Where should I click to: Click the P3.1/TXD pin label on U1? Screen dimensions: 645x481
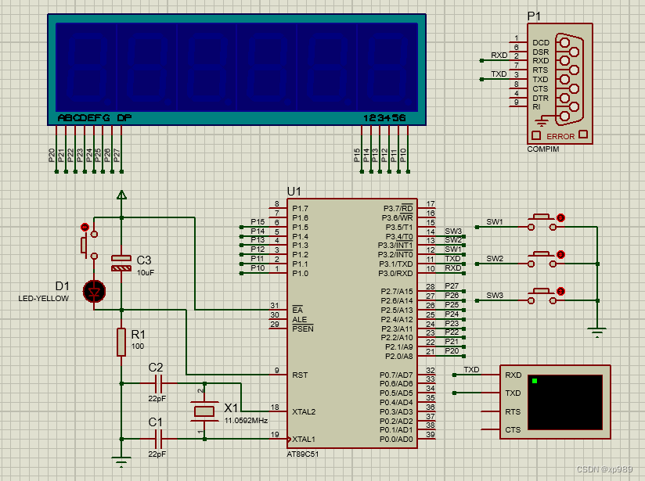pos(395,264)
